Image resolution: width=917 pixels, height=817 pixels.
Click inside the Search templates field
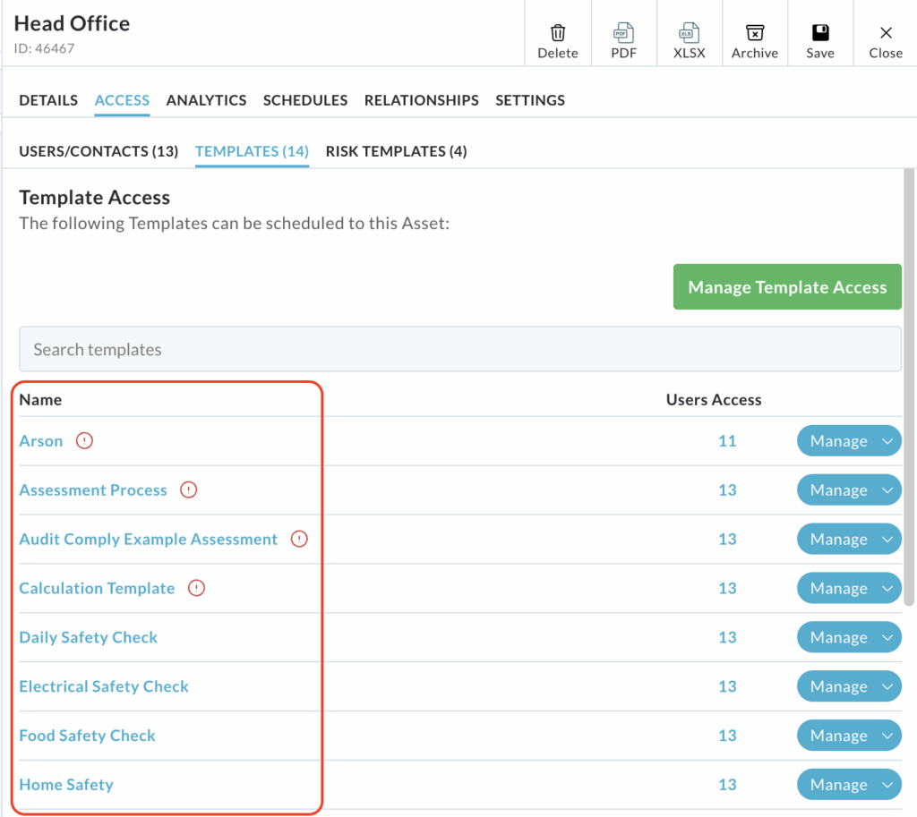coord(459,349)
